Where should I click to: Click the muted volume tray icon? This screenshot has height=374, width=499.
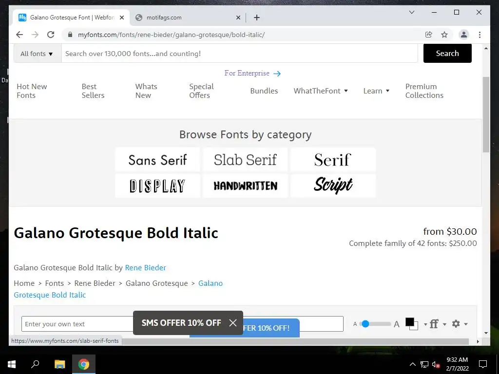[x=436, y=364]
